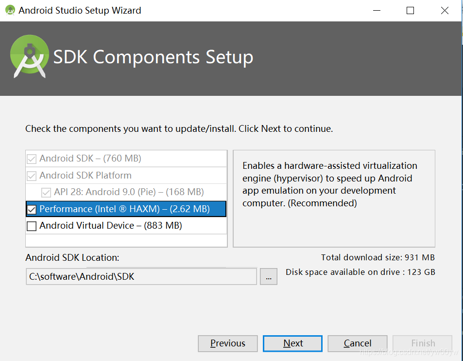Image resolution: width=463 pixels, height=361 pixels.
Task: Check the Android Virtual Device checkbox
Action: 32,226
